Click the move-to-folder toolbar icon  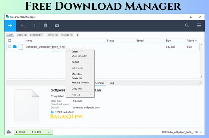pos(57,25)
